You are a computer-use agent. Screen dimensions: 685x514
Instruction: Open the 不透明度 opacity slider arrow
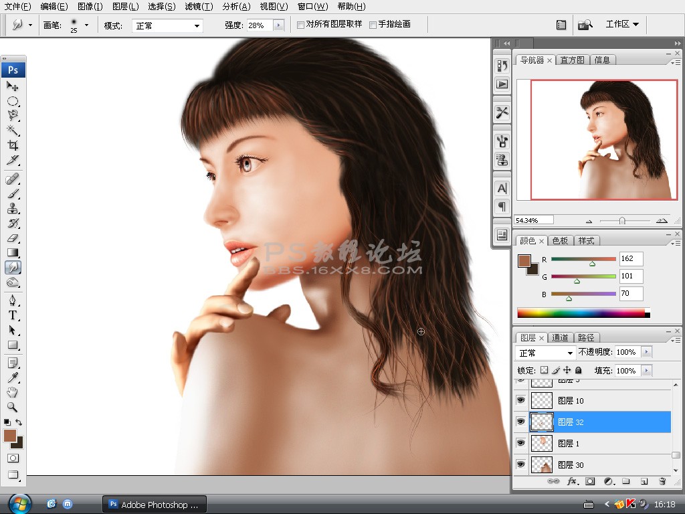point(647,352)
